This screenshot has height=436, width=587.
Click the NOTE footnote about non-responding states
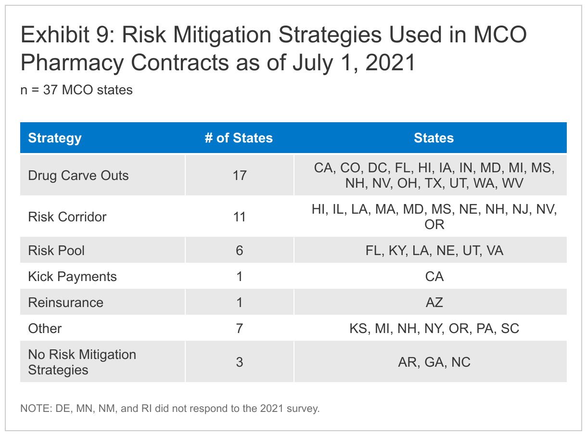(x=170, y=410)
